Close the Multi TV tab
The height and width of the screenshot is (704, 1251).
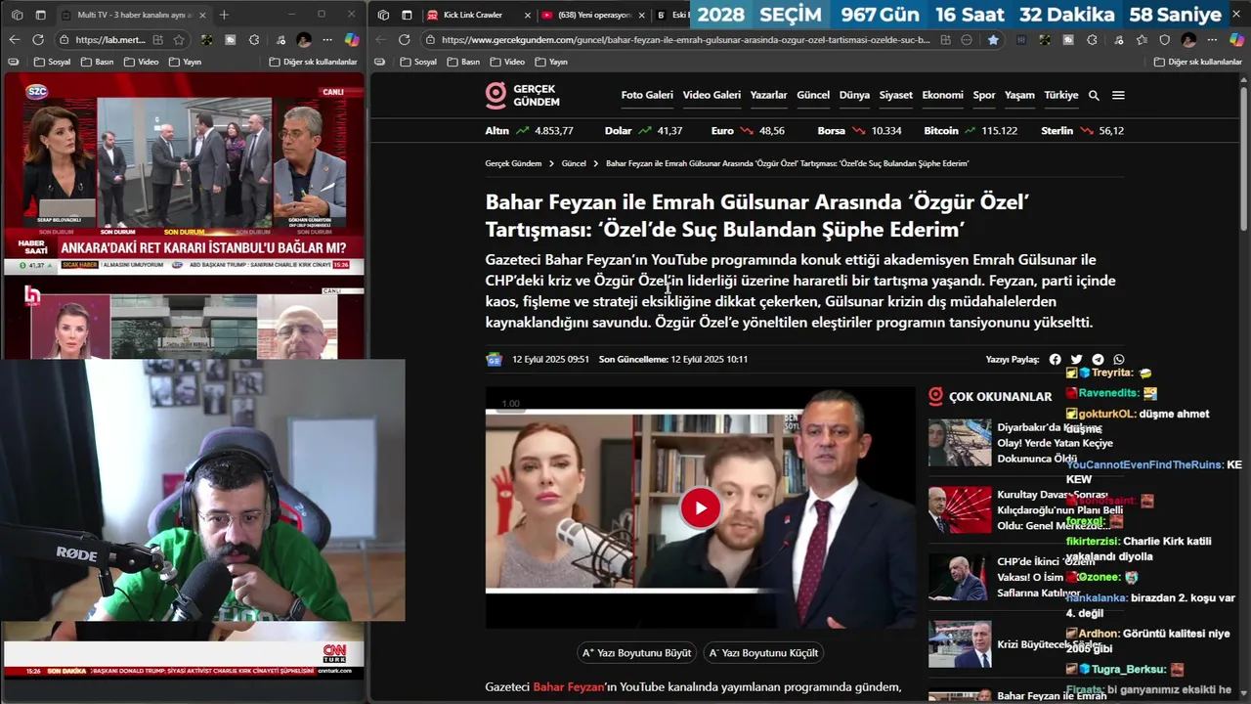(202, 15)
